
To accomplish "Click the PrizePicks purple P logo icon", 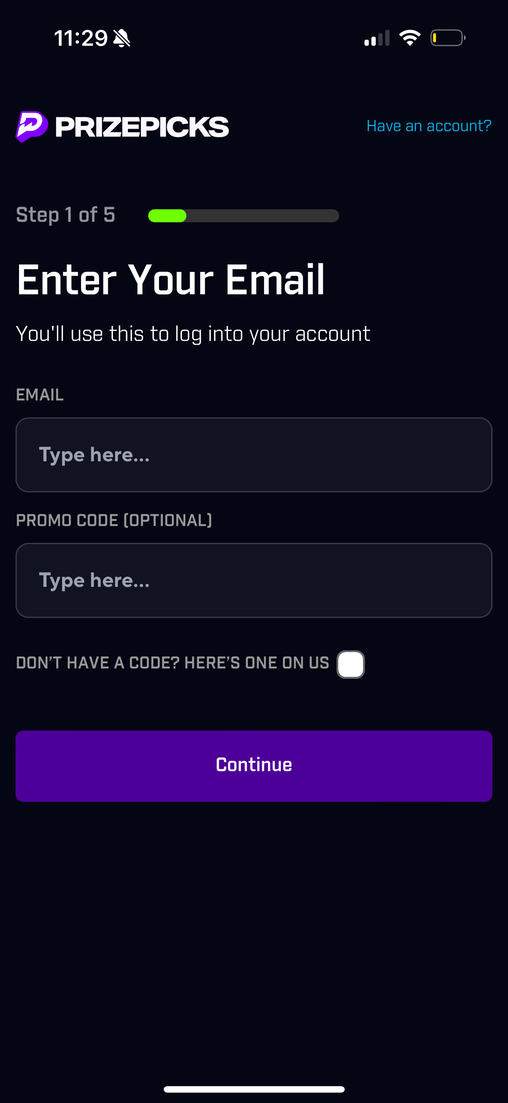I will (x=31, y=126).
